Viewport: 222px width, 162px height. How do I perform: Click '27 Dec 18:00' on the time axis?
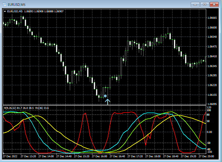(x=153, y=156)
